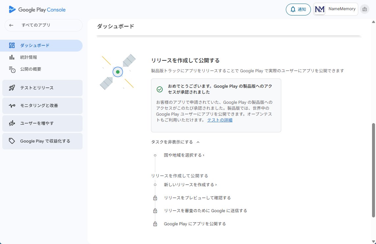
Task: Click the back arrow next to すべてのアプリ
Action: click(11, 25)
